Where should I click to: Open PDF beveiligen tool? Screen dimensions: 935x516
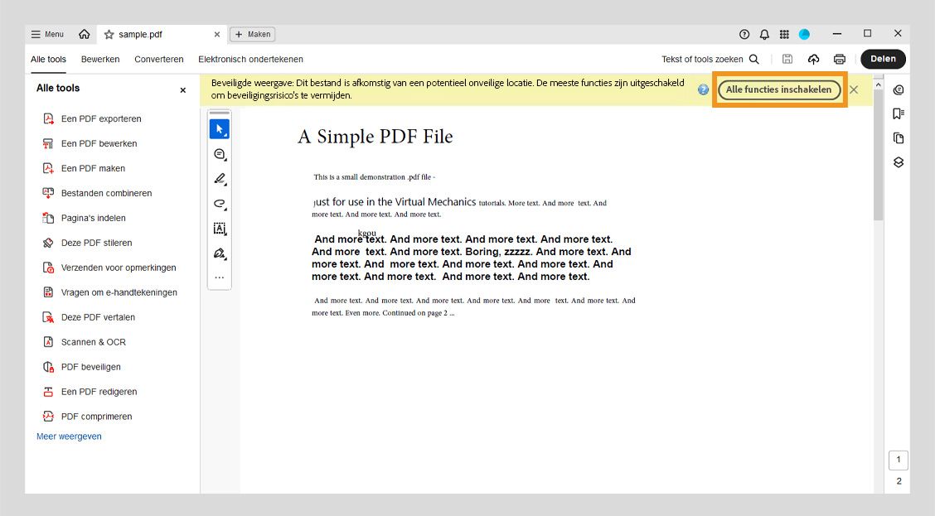pyautogui.click(x=82, y=367)
